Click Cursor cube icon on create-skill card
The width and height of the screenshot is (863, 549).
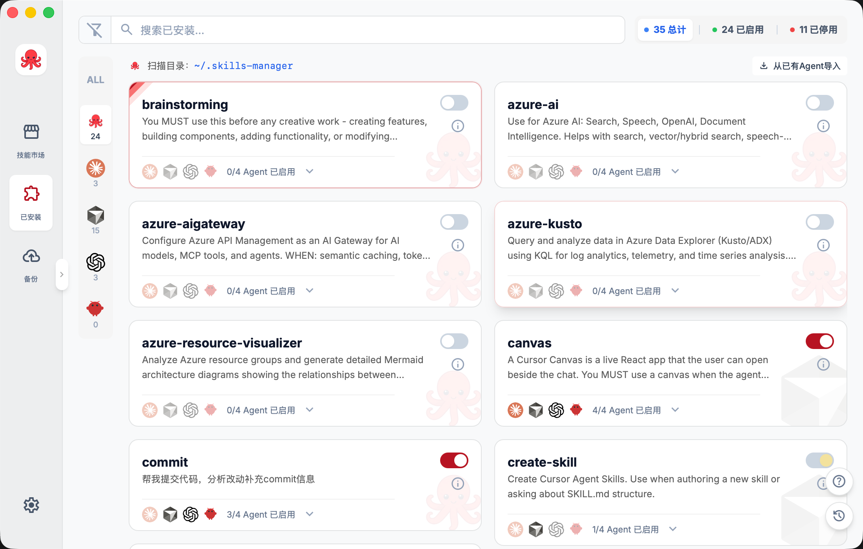(536, 529)
